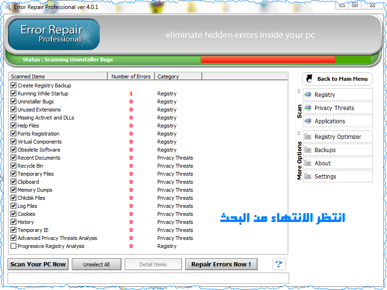Open the About option
This screenshot has height=290, width=387.
pos(337,163)
